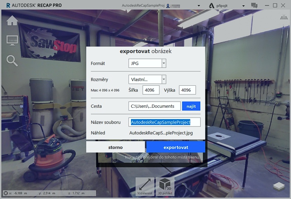
Task: Click the magnifying glass search icon
Action: tap(12, 61)
